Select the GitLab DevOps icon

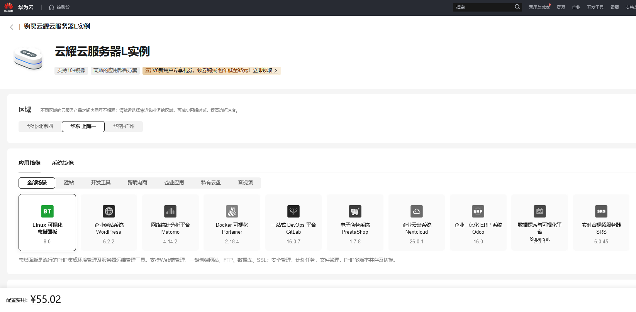[x=293, y=211]
